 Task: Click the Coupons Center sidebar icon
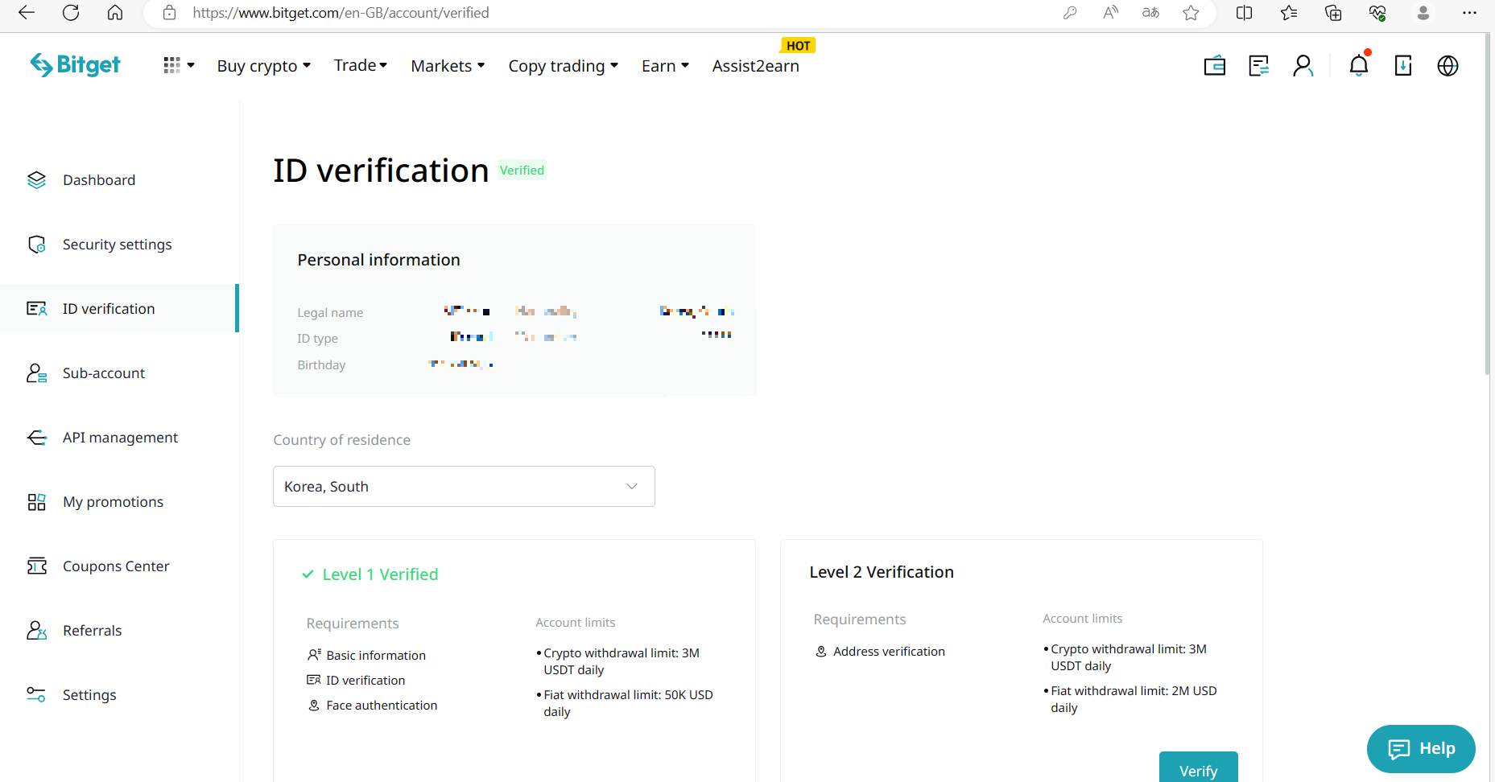(37, 566)
